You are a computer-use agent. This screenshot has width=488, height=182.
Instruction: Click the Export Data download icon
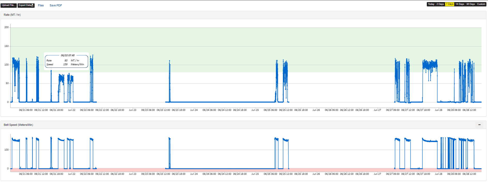coord(32,5)
